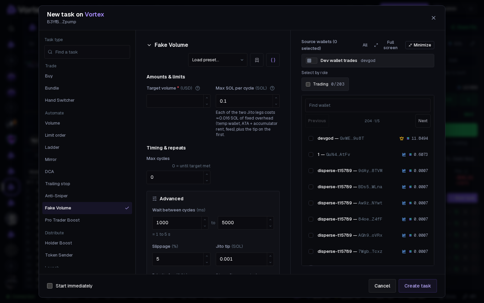
Task: Select All source wallets
Action: (365, 45)
